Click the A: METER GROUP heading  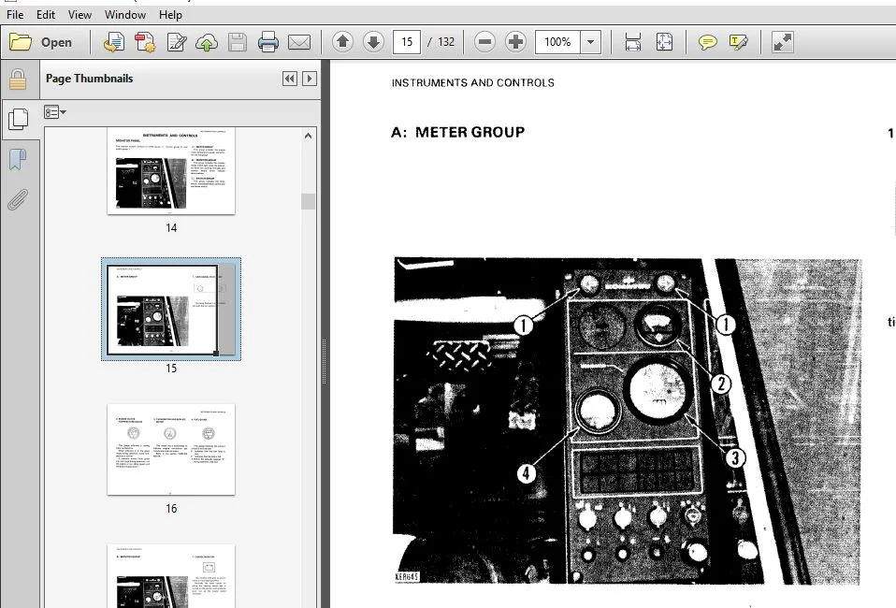(x=457, y=132)
